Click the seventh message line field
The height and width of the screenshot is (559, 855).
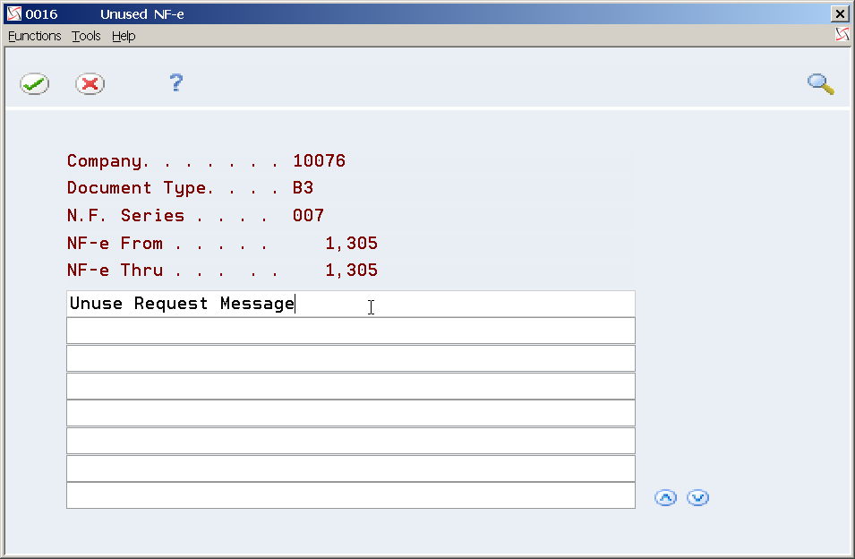pos(351,469)
